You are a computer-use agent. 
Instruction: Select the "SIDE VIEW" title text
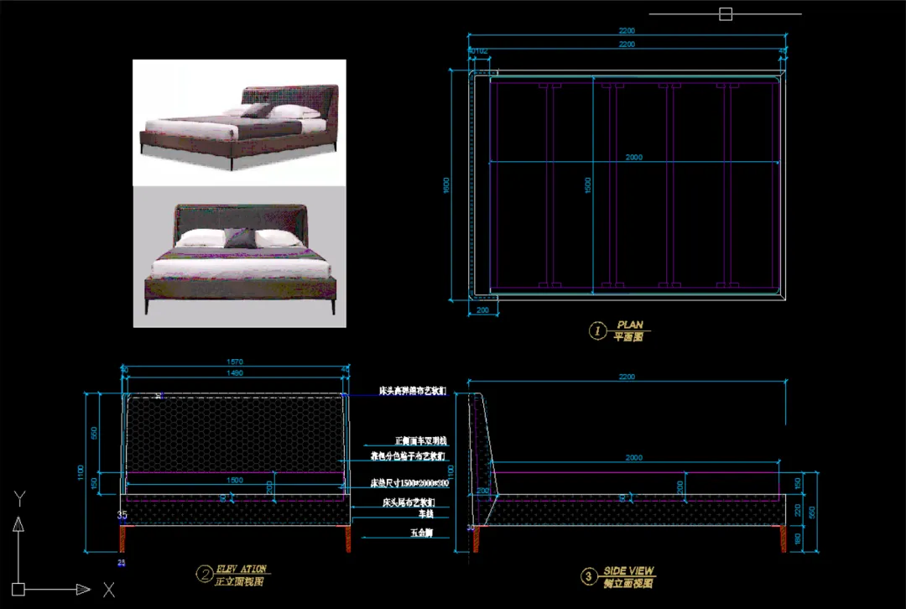[x=628, y=571]
